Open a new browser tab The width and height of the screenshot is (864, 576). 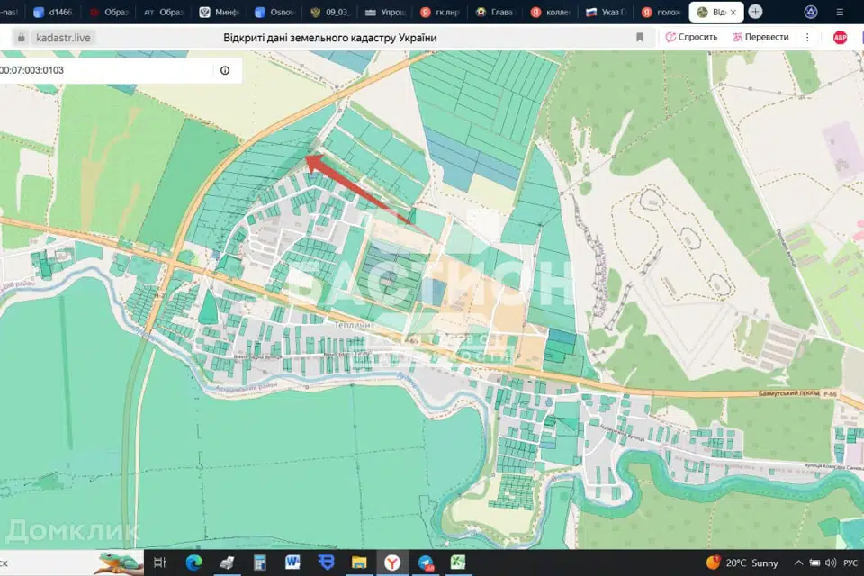755,12
